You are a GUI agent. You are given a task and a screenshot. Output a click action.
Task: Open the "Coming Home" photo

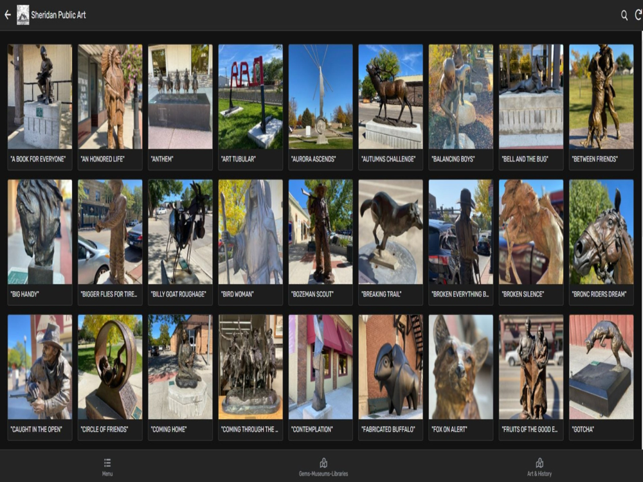click(x=181, y=367)
